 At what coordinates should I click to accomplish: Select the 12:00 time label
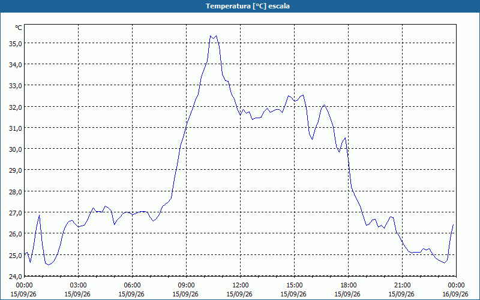tap(241, 286)
